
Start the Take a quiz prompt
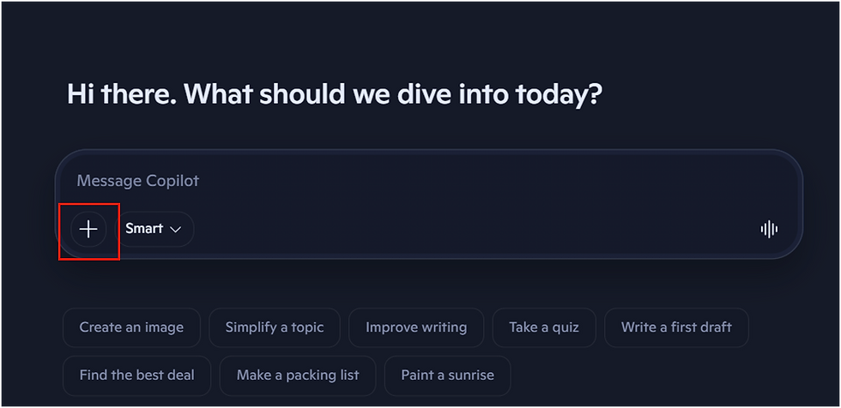click(544, 327)
